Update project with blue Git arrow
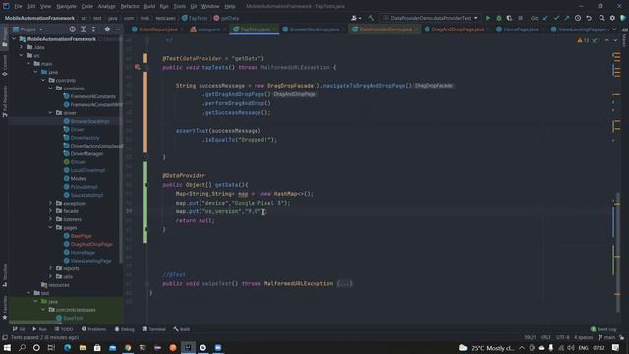This screenshot has width=629, height=354. (546, 18)
